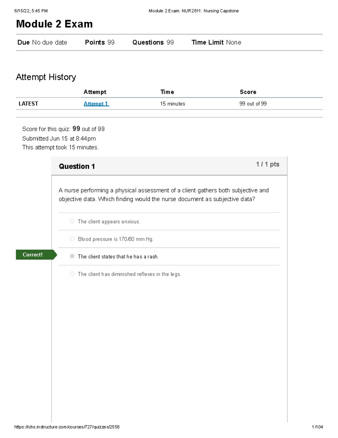Click the Questions 99 info field
Image resolution: width=338 pixels, height=438 pixels.
point(153,42)
